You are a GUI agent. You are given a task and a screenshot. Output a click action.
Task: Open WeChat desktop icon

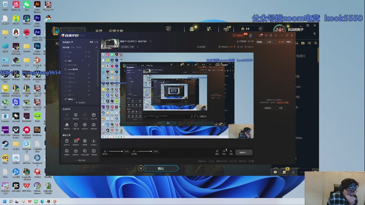[x=26, y=5]
